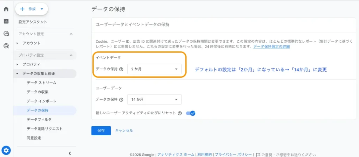The image size is (359, 157).
Task: Open the Home icon in left rail
Action: coord(6,9)
